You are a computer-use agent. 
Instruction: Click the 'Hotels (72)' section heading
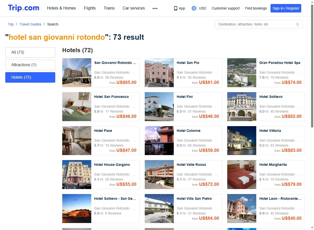coord(77,50)
